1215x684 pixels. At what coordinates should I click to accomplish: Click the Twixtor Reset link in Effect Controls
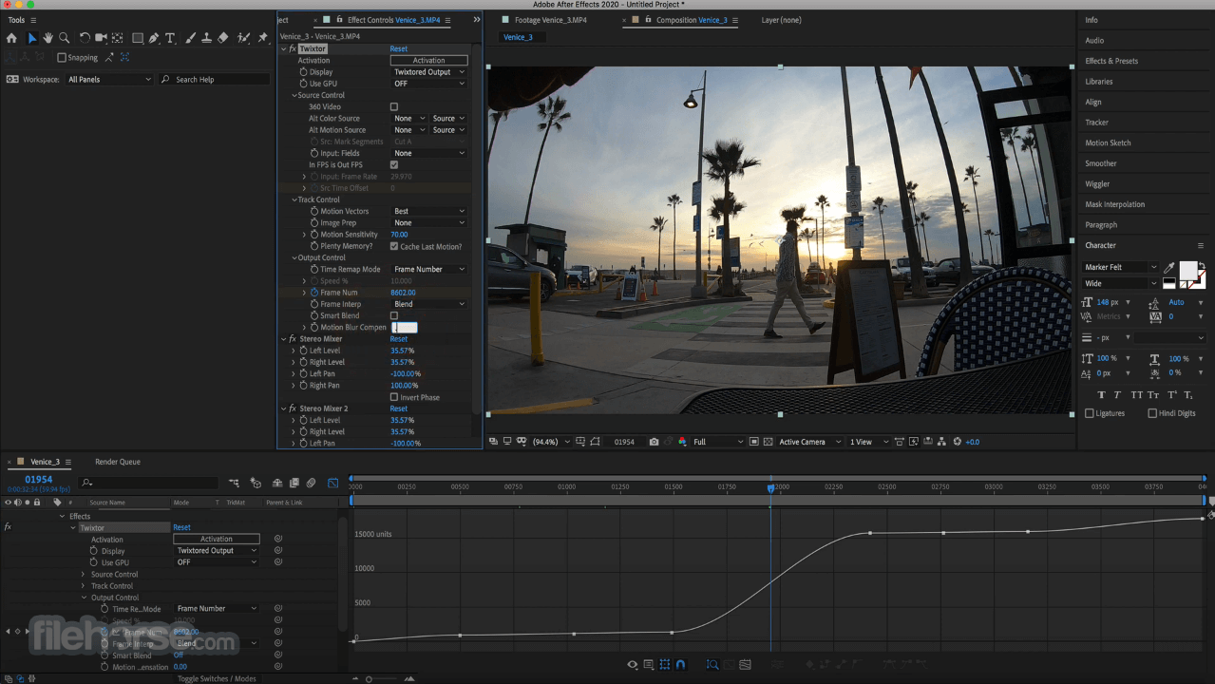point(397,48)
